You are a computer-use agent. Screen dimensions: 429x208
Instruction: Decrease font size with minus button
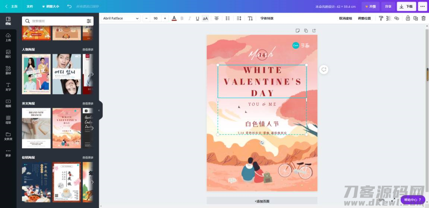[x=146, y=18]
